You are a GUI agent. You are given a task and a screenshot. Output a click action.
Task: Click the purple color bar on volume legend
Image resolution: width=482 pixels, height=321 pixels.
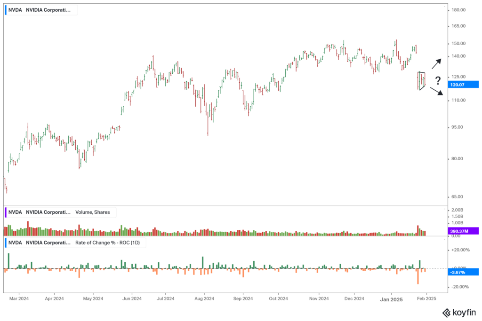6,212
